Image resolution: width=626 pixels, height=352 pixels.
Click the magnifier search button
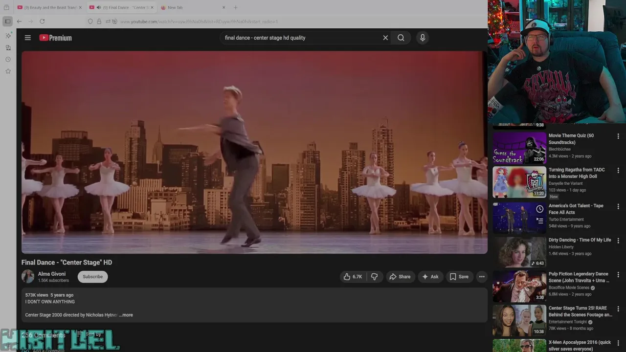click(401, 38)
